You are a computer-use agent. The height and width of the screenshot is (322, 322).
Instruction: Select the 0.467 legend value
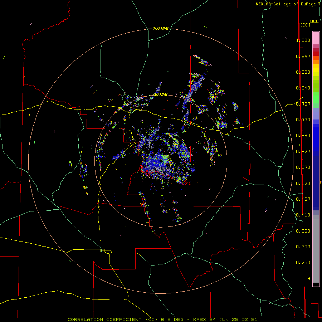coord(303,199)
